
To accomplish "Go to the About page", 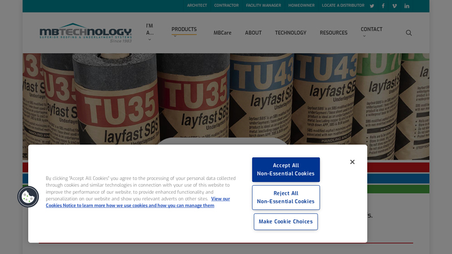I will pos(253,33).
